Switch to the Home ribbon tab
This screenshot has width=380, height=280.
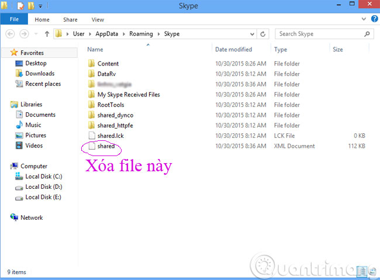pos(42,19)
